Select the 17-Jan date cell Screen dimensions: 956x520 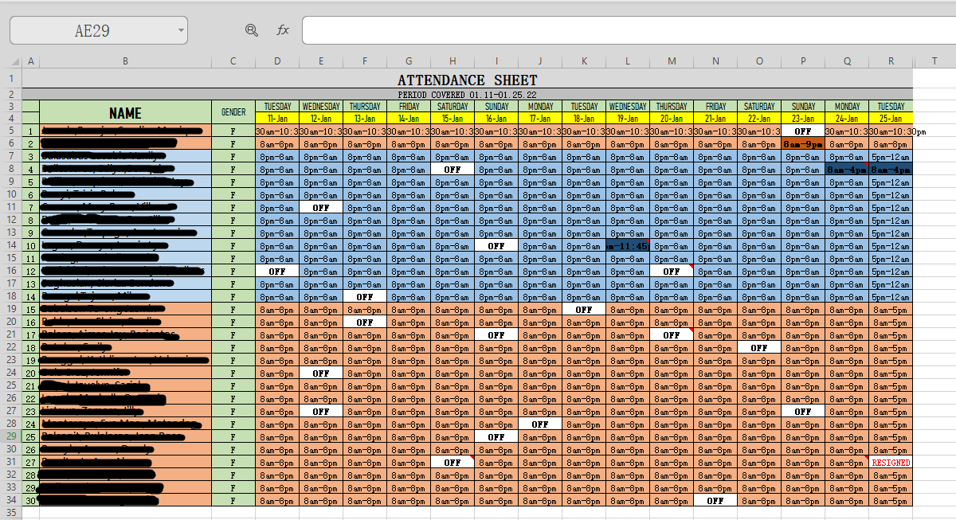540,118
